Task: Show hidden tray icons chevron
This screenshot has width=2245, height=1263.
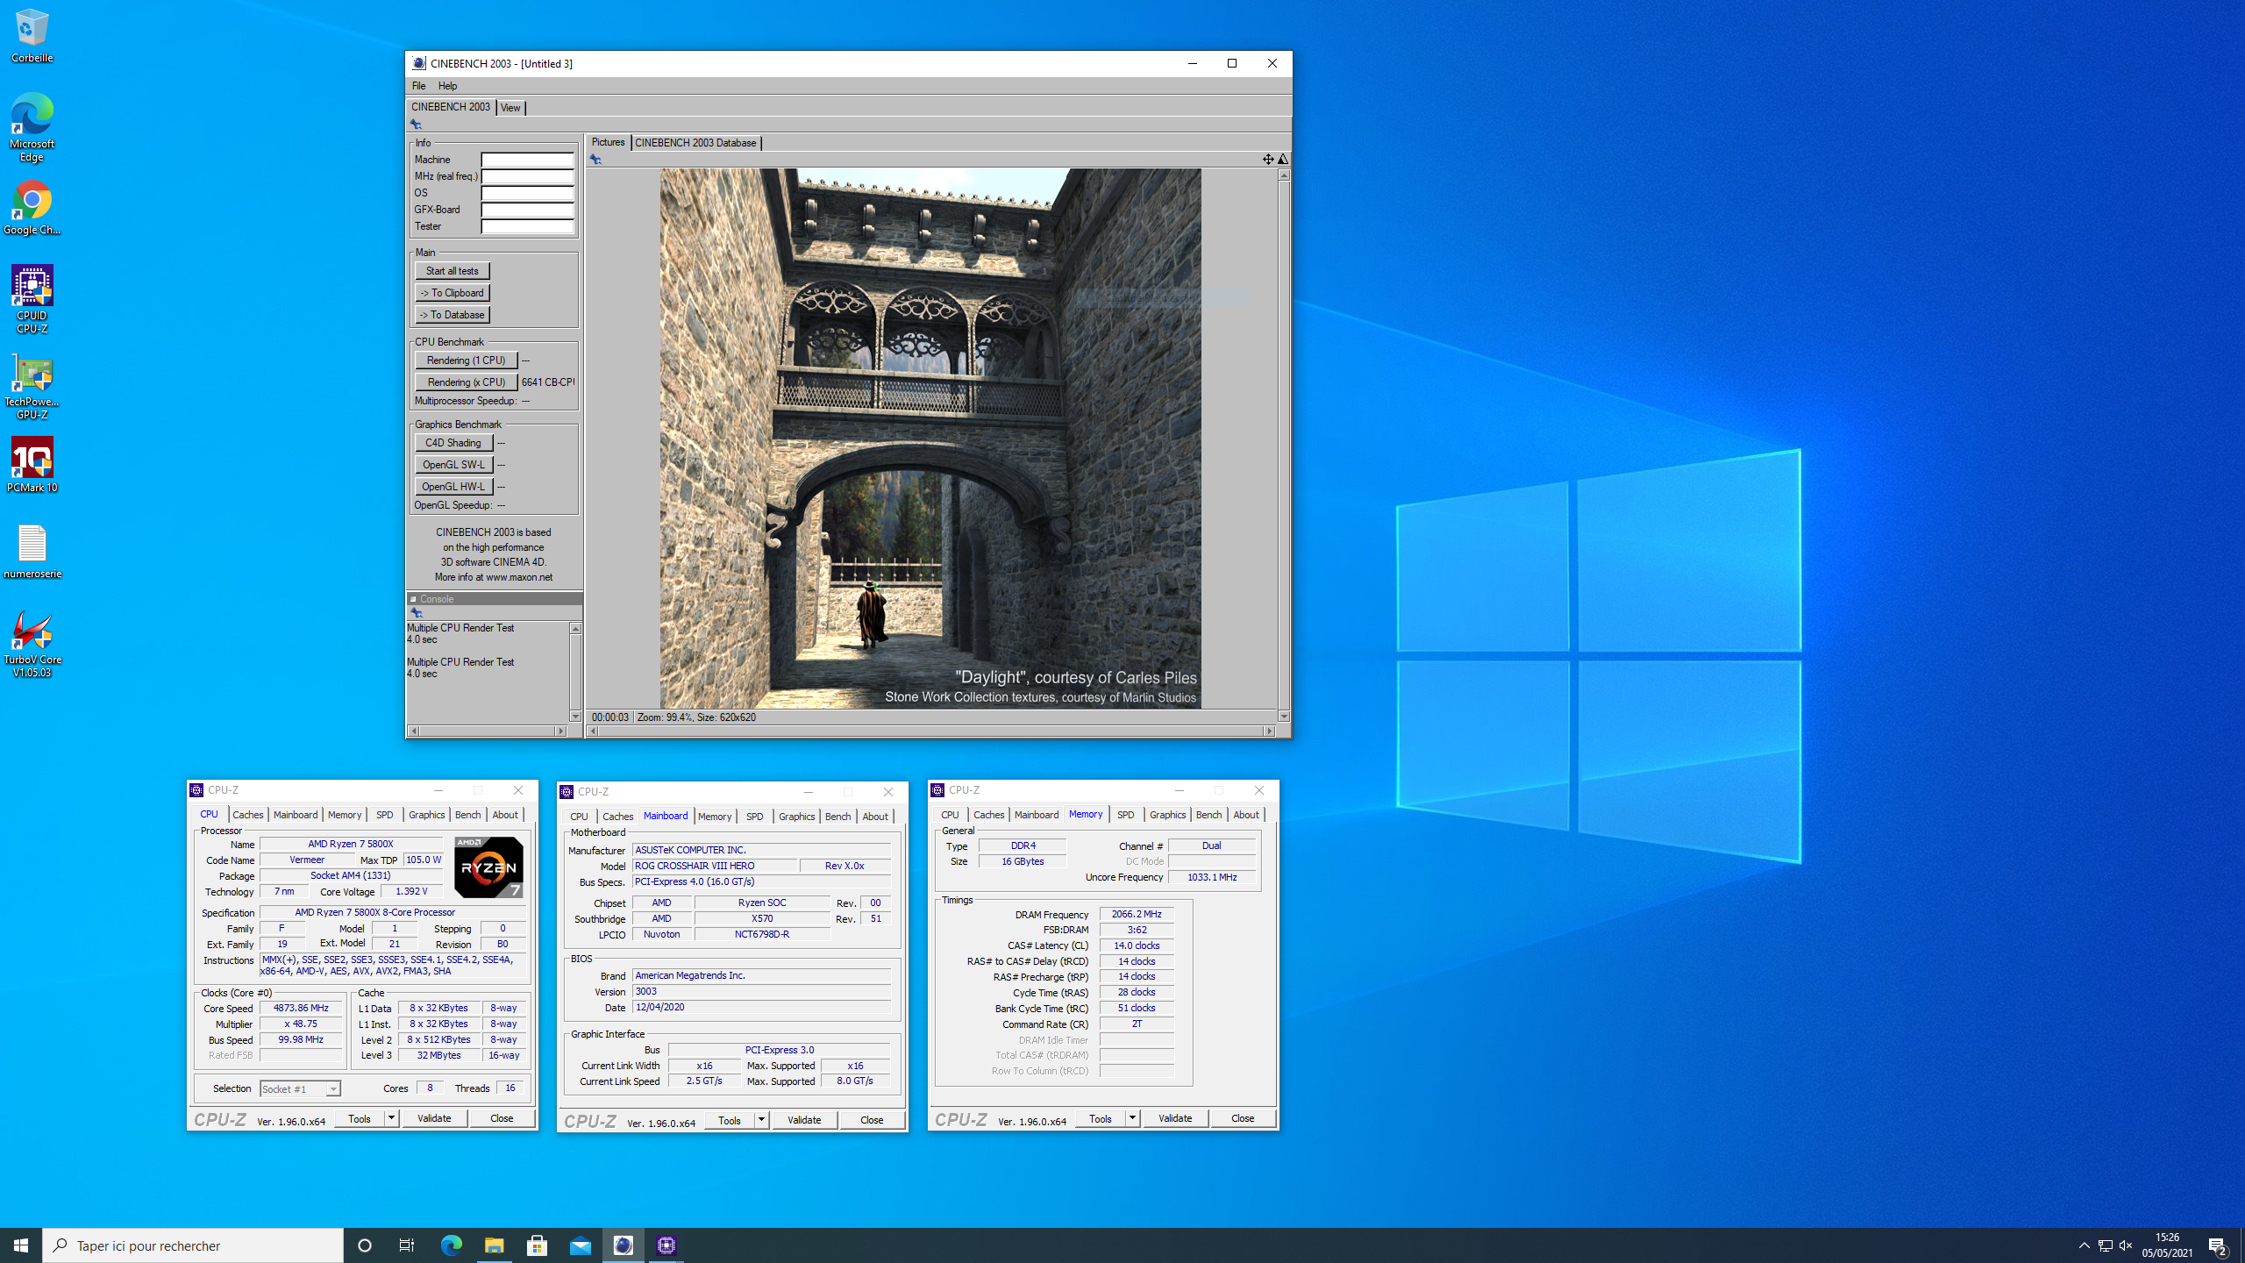Action: click(2084, 1245)
